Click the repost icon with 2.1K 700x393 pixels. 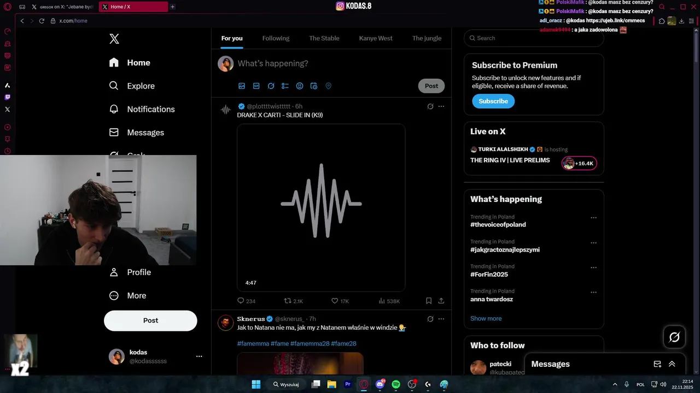coord(288,301)
